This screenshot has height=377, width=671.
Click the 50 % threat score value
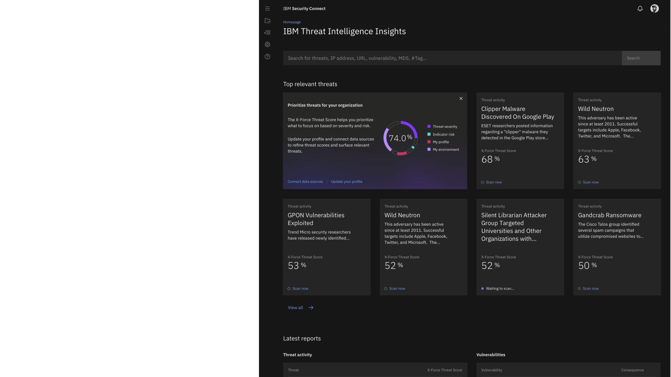[587, 265]
